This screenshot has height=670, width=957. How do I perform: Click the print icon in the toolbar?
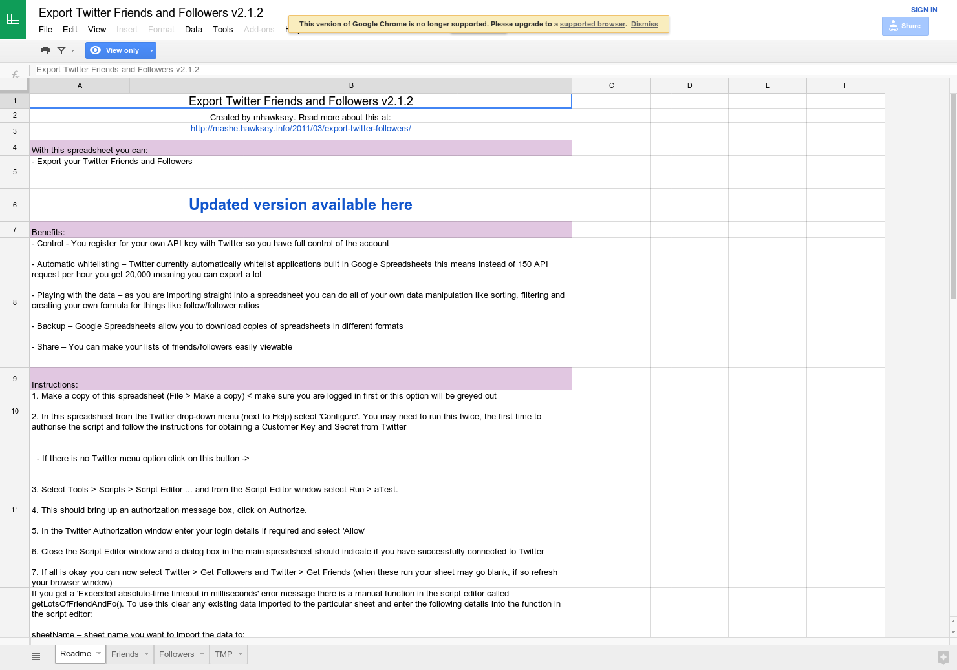point(45,50)
